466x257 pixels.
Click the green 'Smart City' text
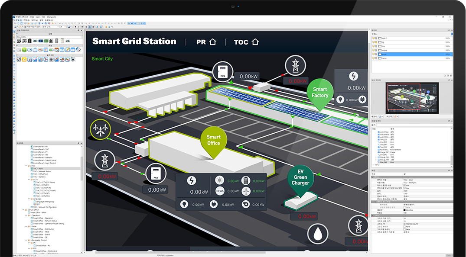(102, 59)
